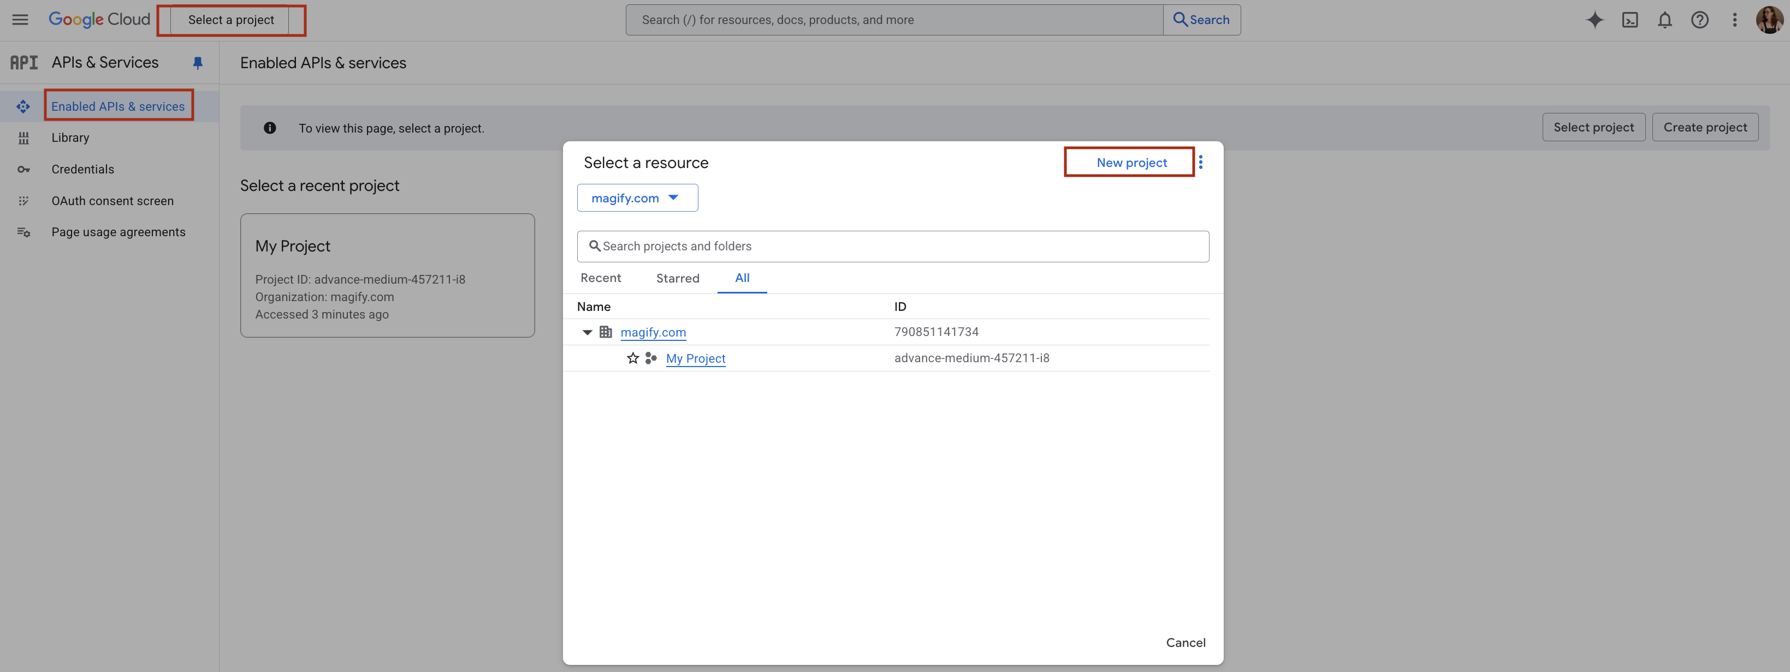Star the My Project entry
Image resolution: width=1790 pixels, height=672 pixels.
[632, 358]
